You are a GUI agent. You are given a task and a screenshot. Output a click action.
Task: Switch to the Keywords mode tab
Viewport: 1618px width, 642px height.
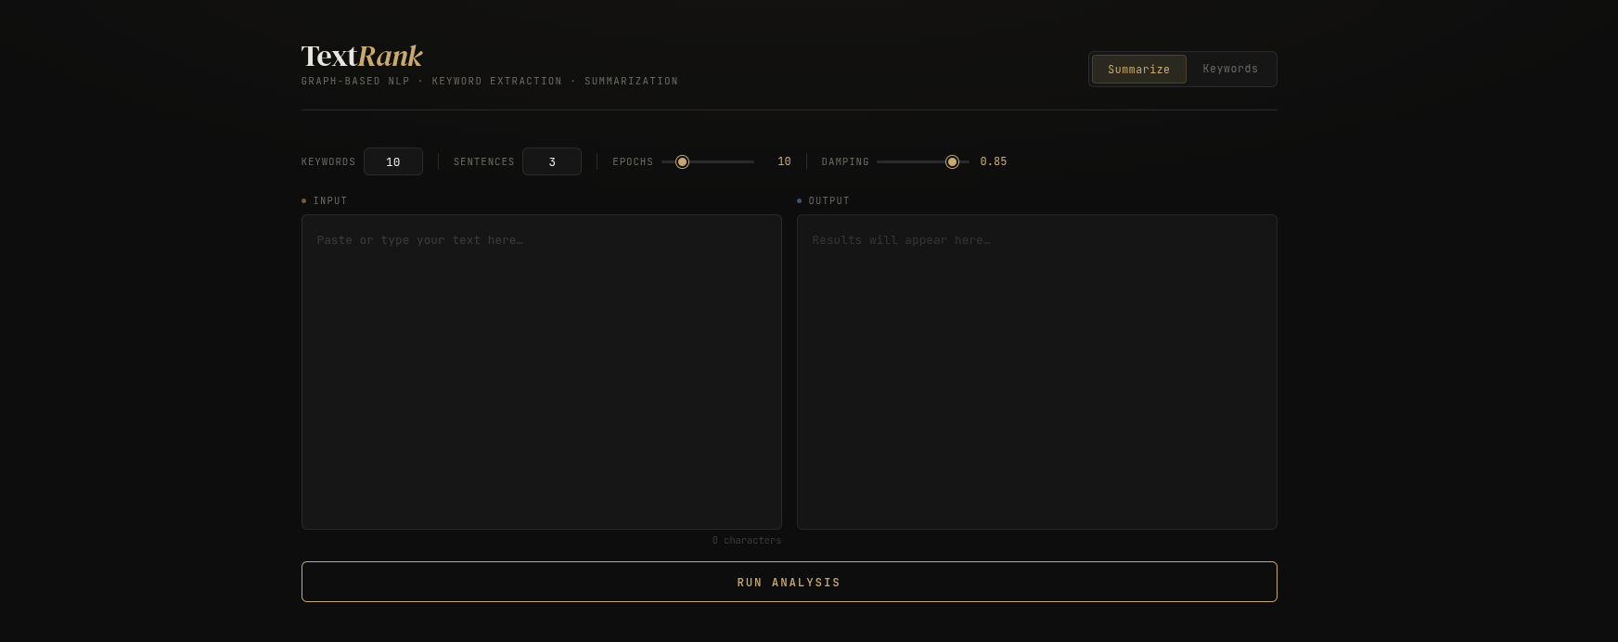1230,69
